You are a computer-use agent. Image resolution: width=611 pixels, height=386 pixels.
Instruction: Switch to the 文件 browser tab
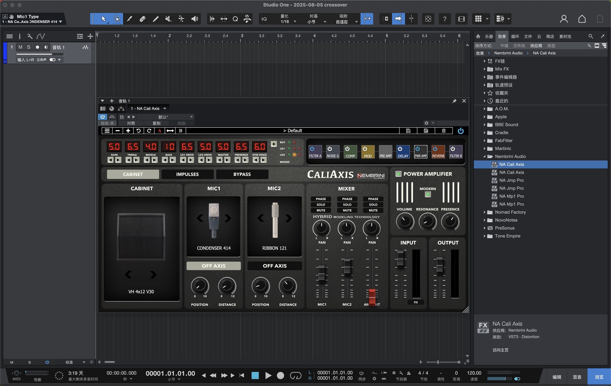[528, 37]
